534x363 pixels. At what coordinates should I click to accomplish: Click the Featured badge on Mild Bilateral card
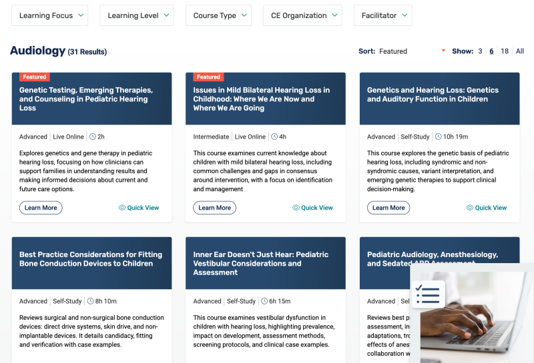pyautogui.click(x=208, y=77)
